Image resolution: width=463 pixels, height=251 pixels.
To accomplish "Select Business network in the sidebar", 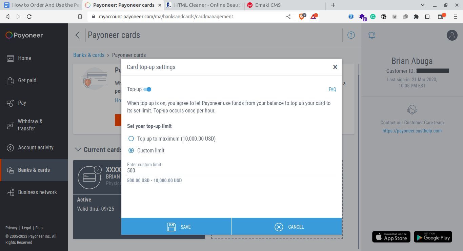I will tap(37, 192).
